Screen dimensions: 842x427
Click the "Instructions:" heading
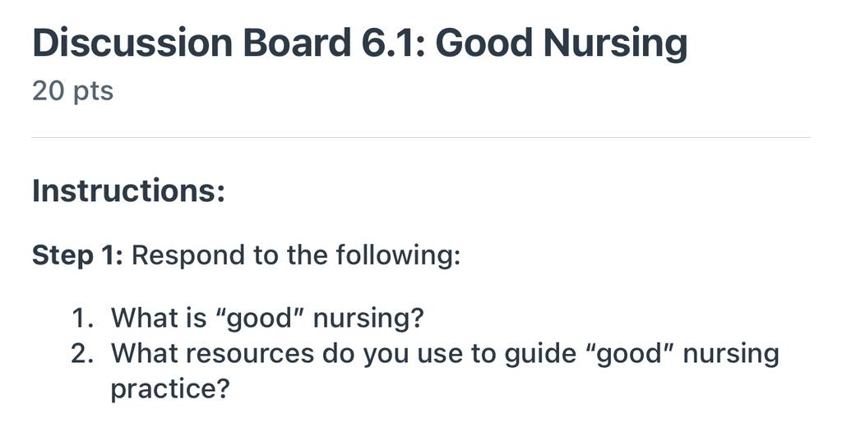[128, 191]
